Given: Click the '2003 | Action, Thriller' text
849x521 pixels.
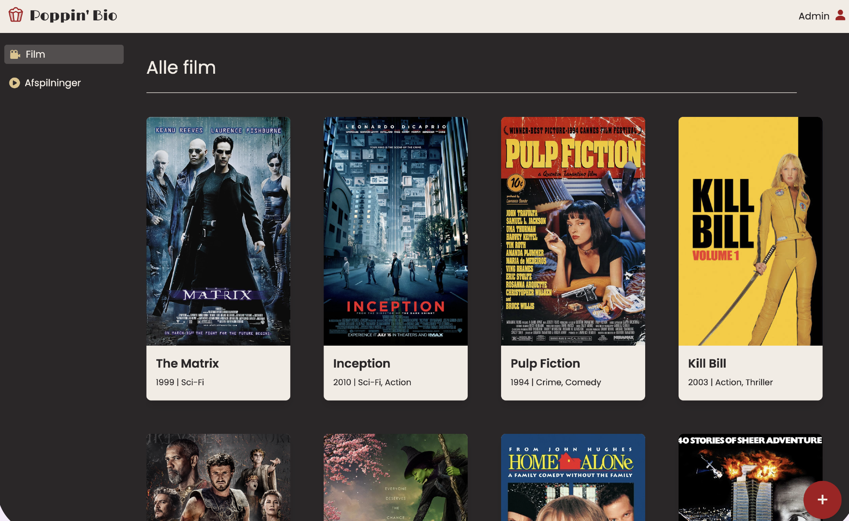Looking at the screenshot, I should 730,382.
